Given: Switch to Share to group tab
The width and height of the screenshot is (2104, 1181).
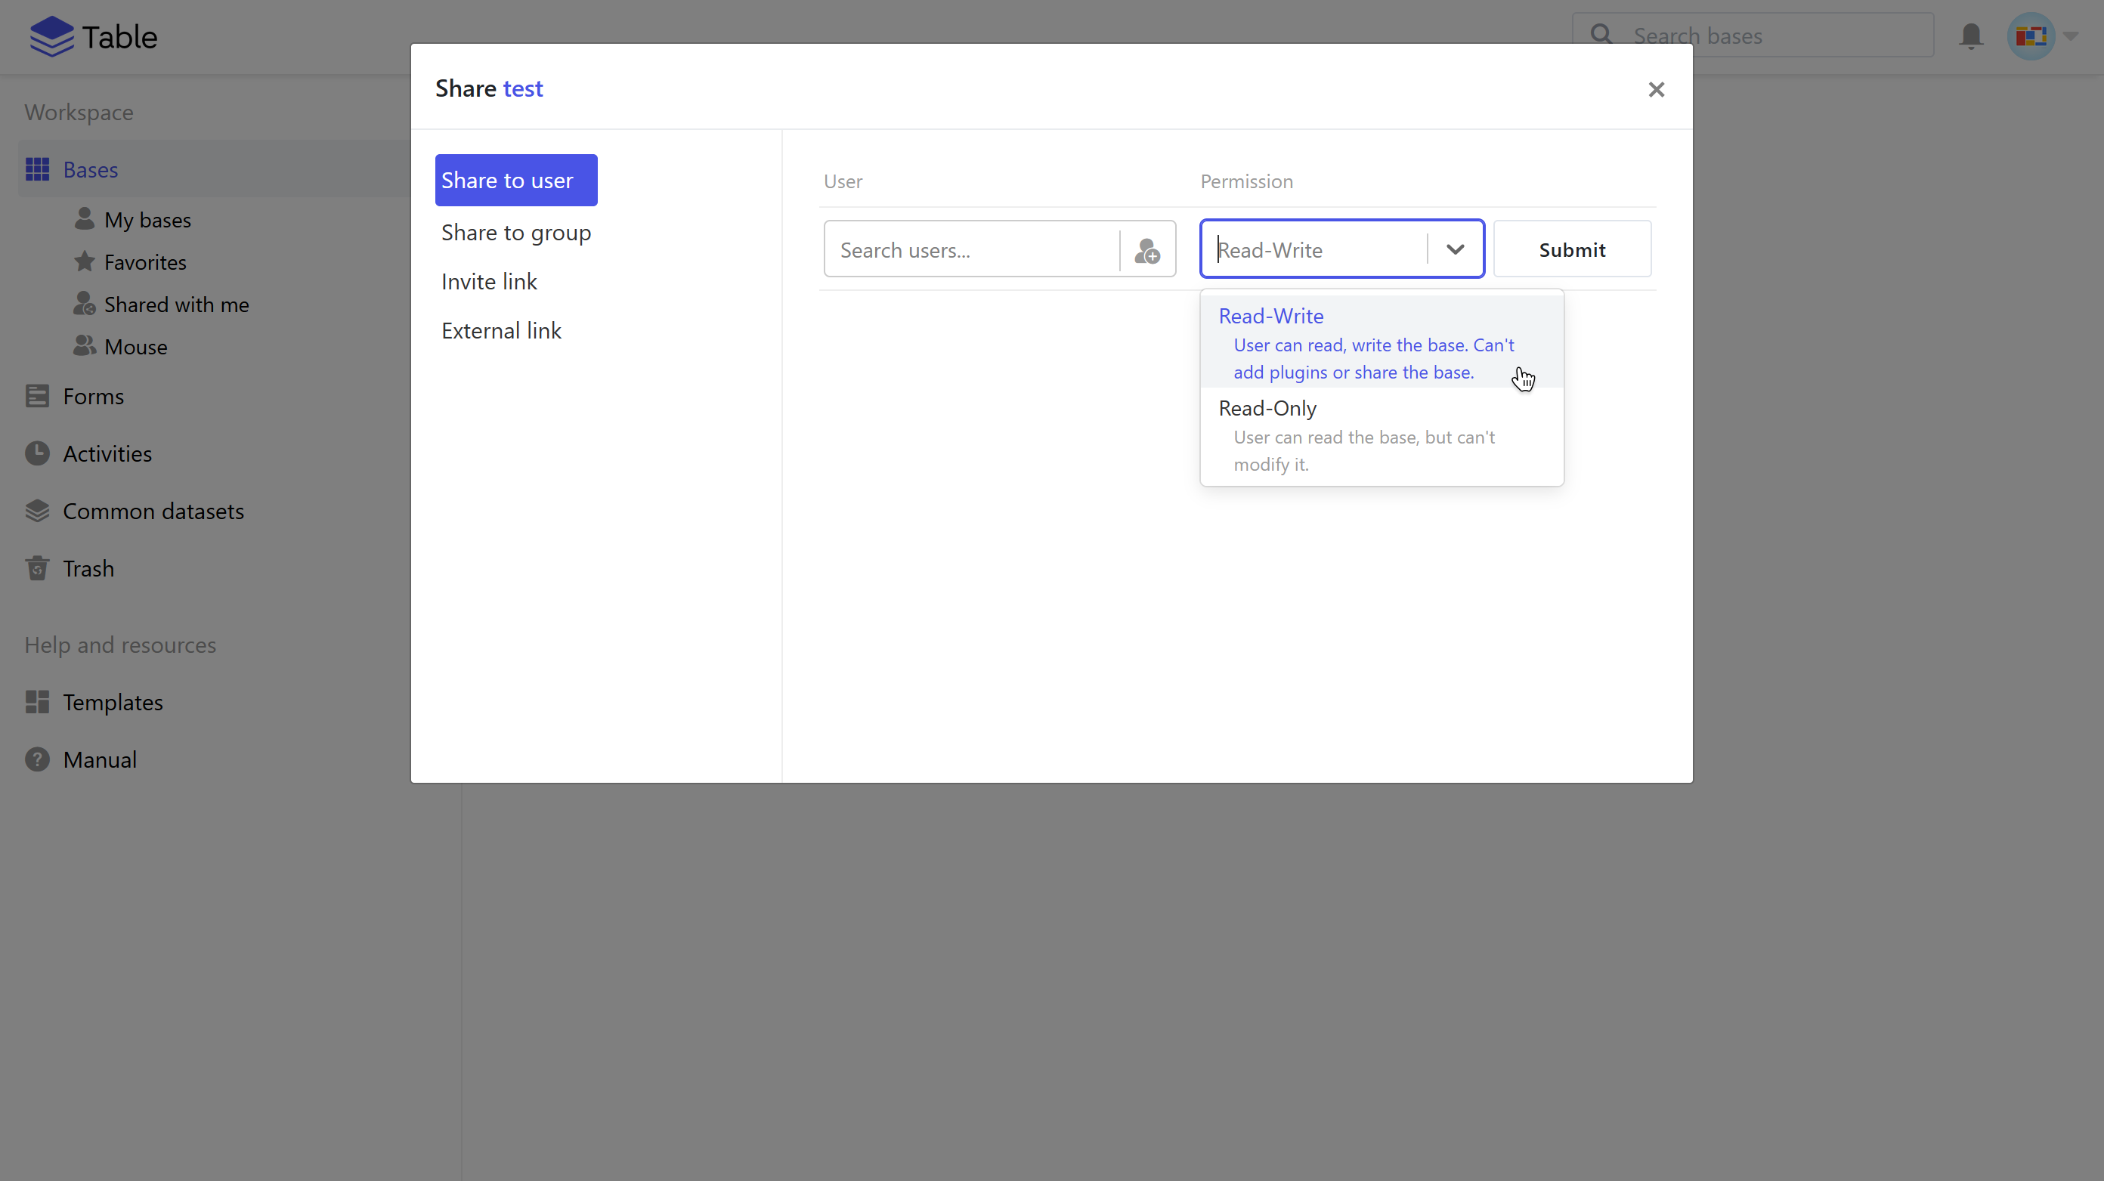Looking at the screenshot, I should point(515,233).
